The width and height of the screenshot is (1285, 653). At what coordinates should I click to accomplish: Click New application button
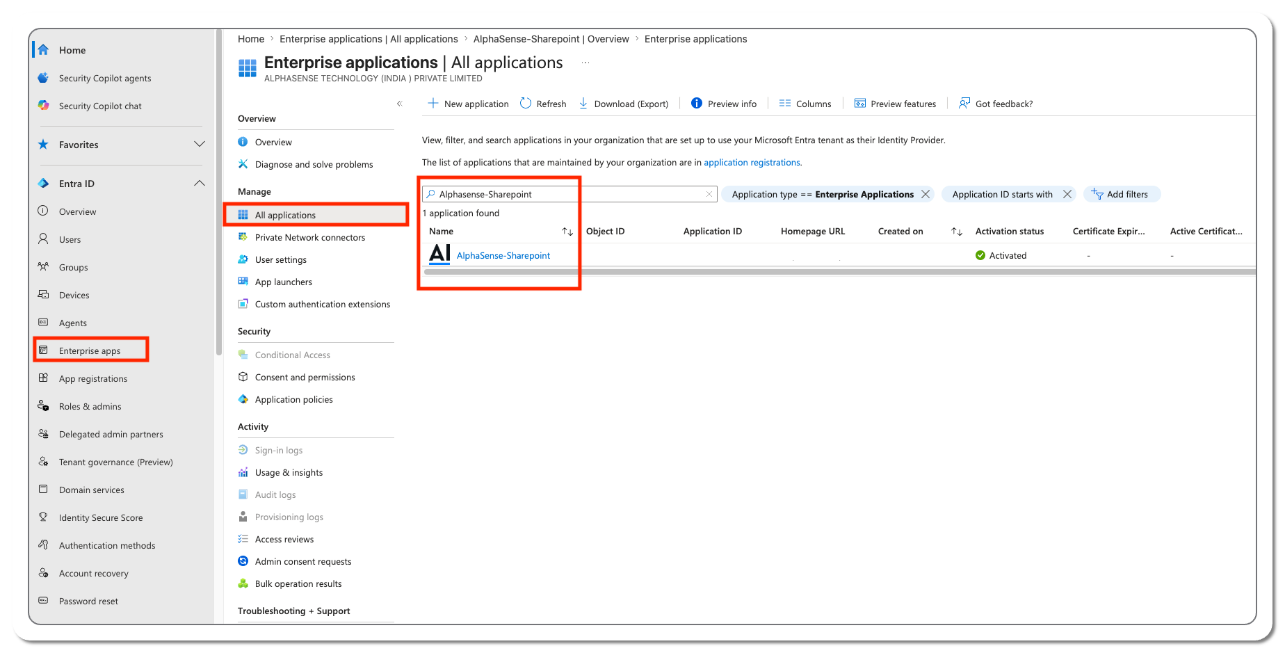(x=468, y=104)
